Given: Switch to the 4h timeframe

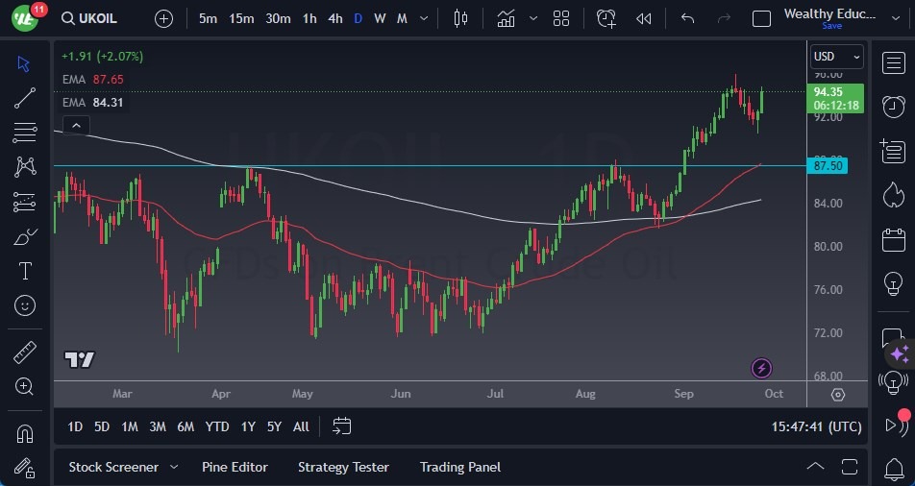Looking at the screenshot, I should (334, 18).
